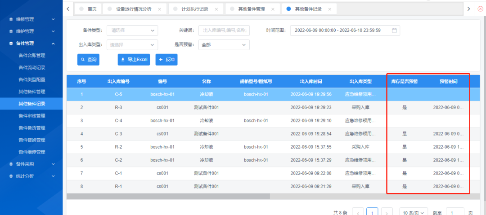Open 其他备件管理 in sidebar

pos(32,92)
